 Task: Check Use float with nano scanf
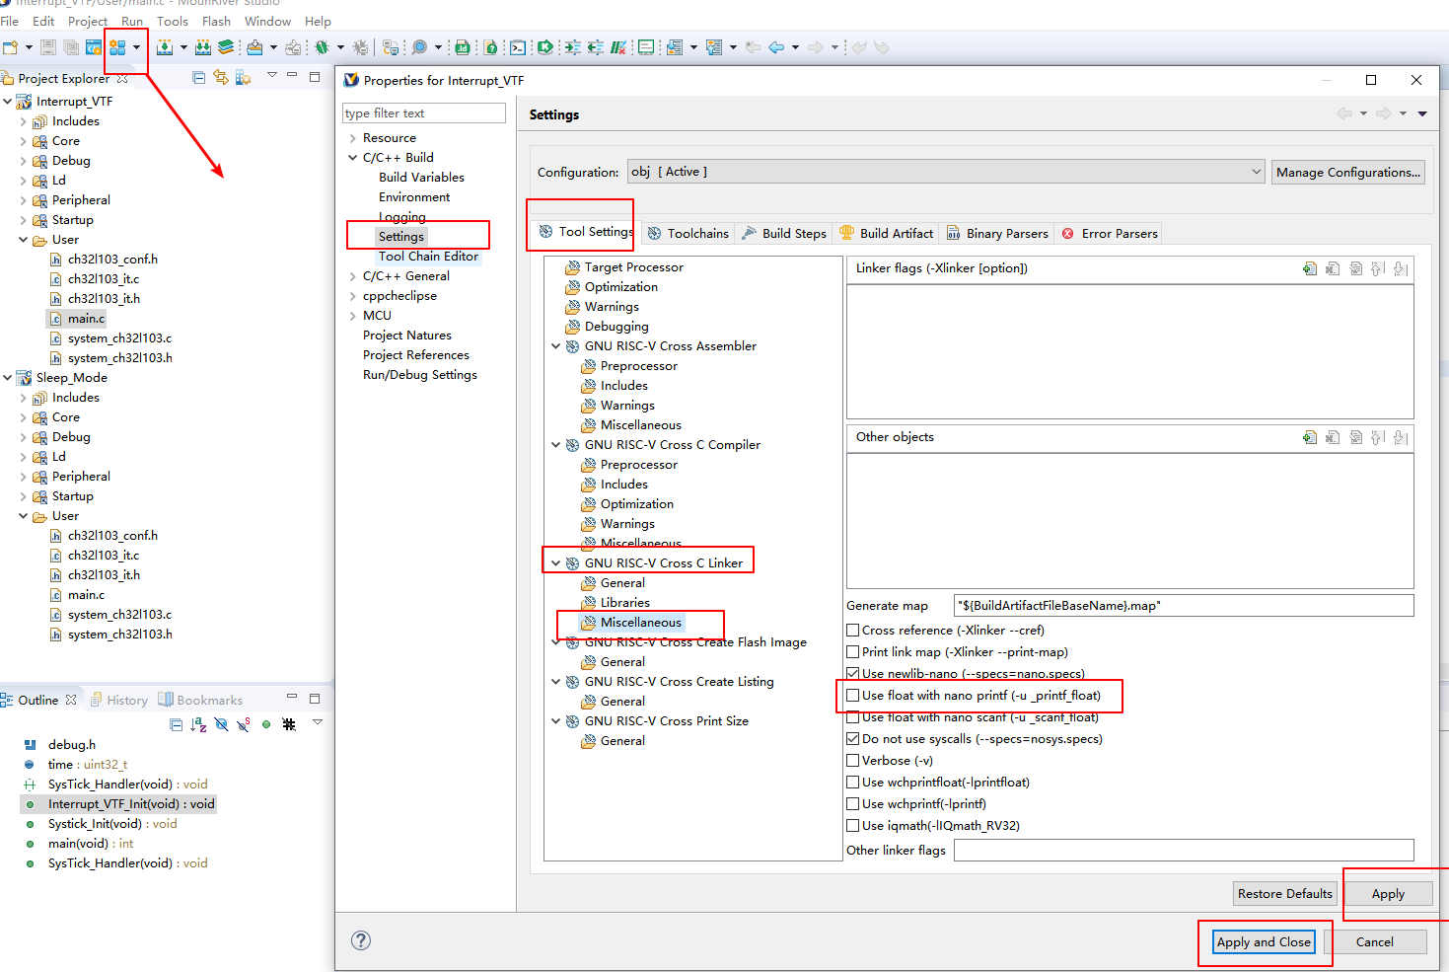(x=852, y=716)
